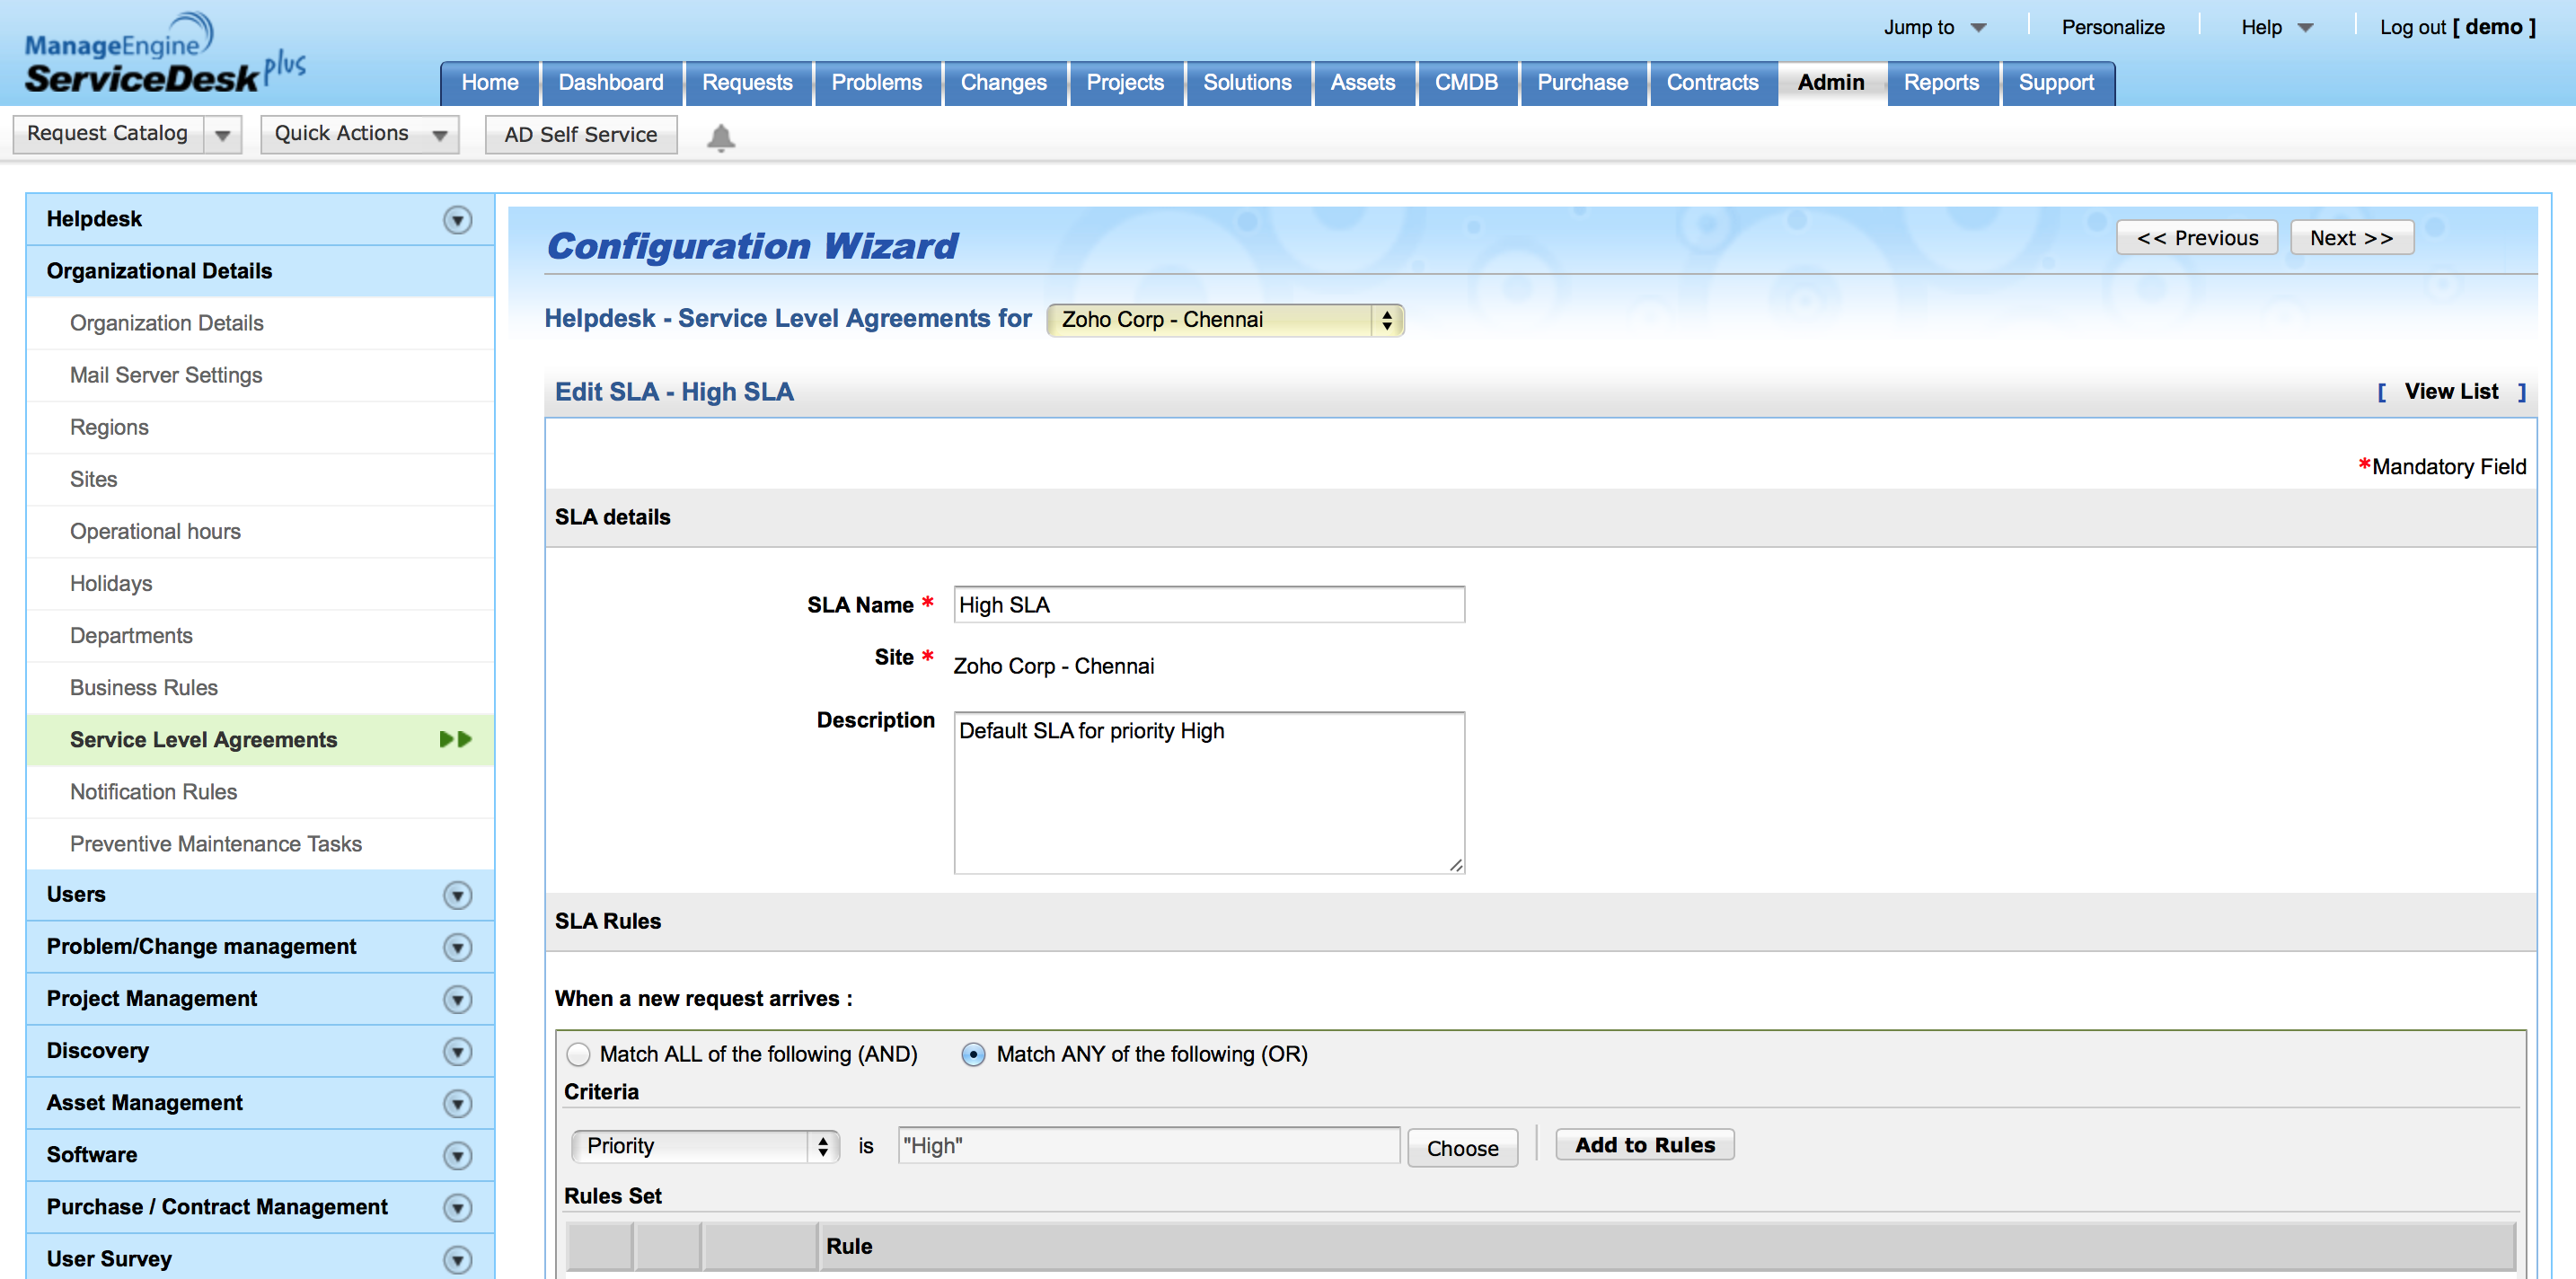Open Notification Rules in sidebar

153,792
